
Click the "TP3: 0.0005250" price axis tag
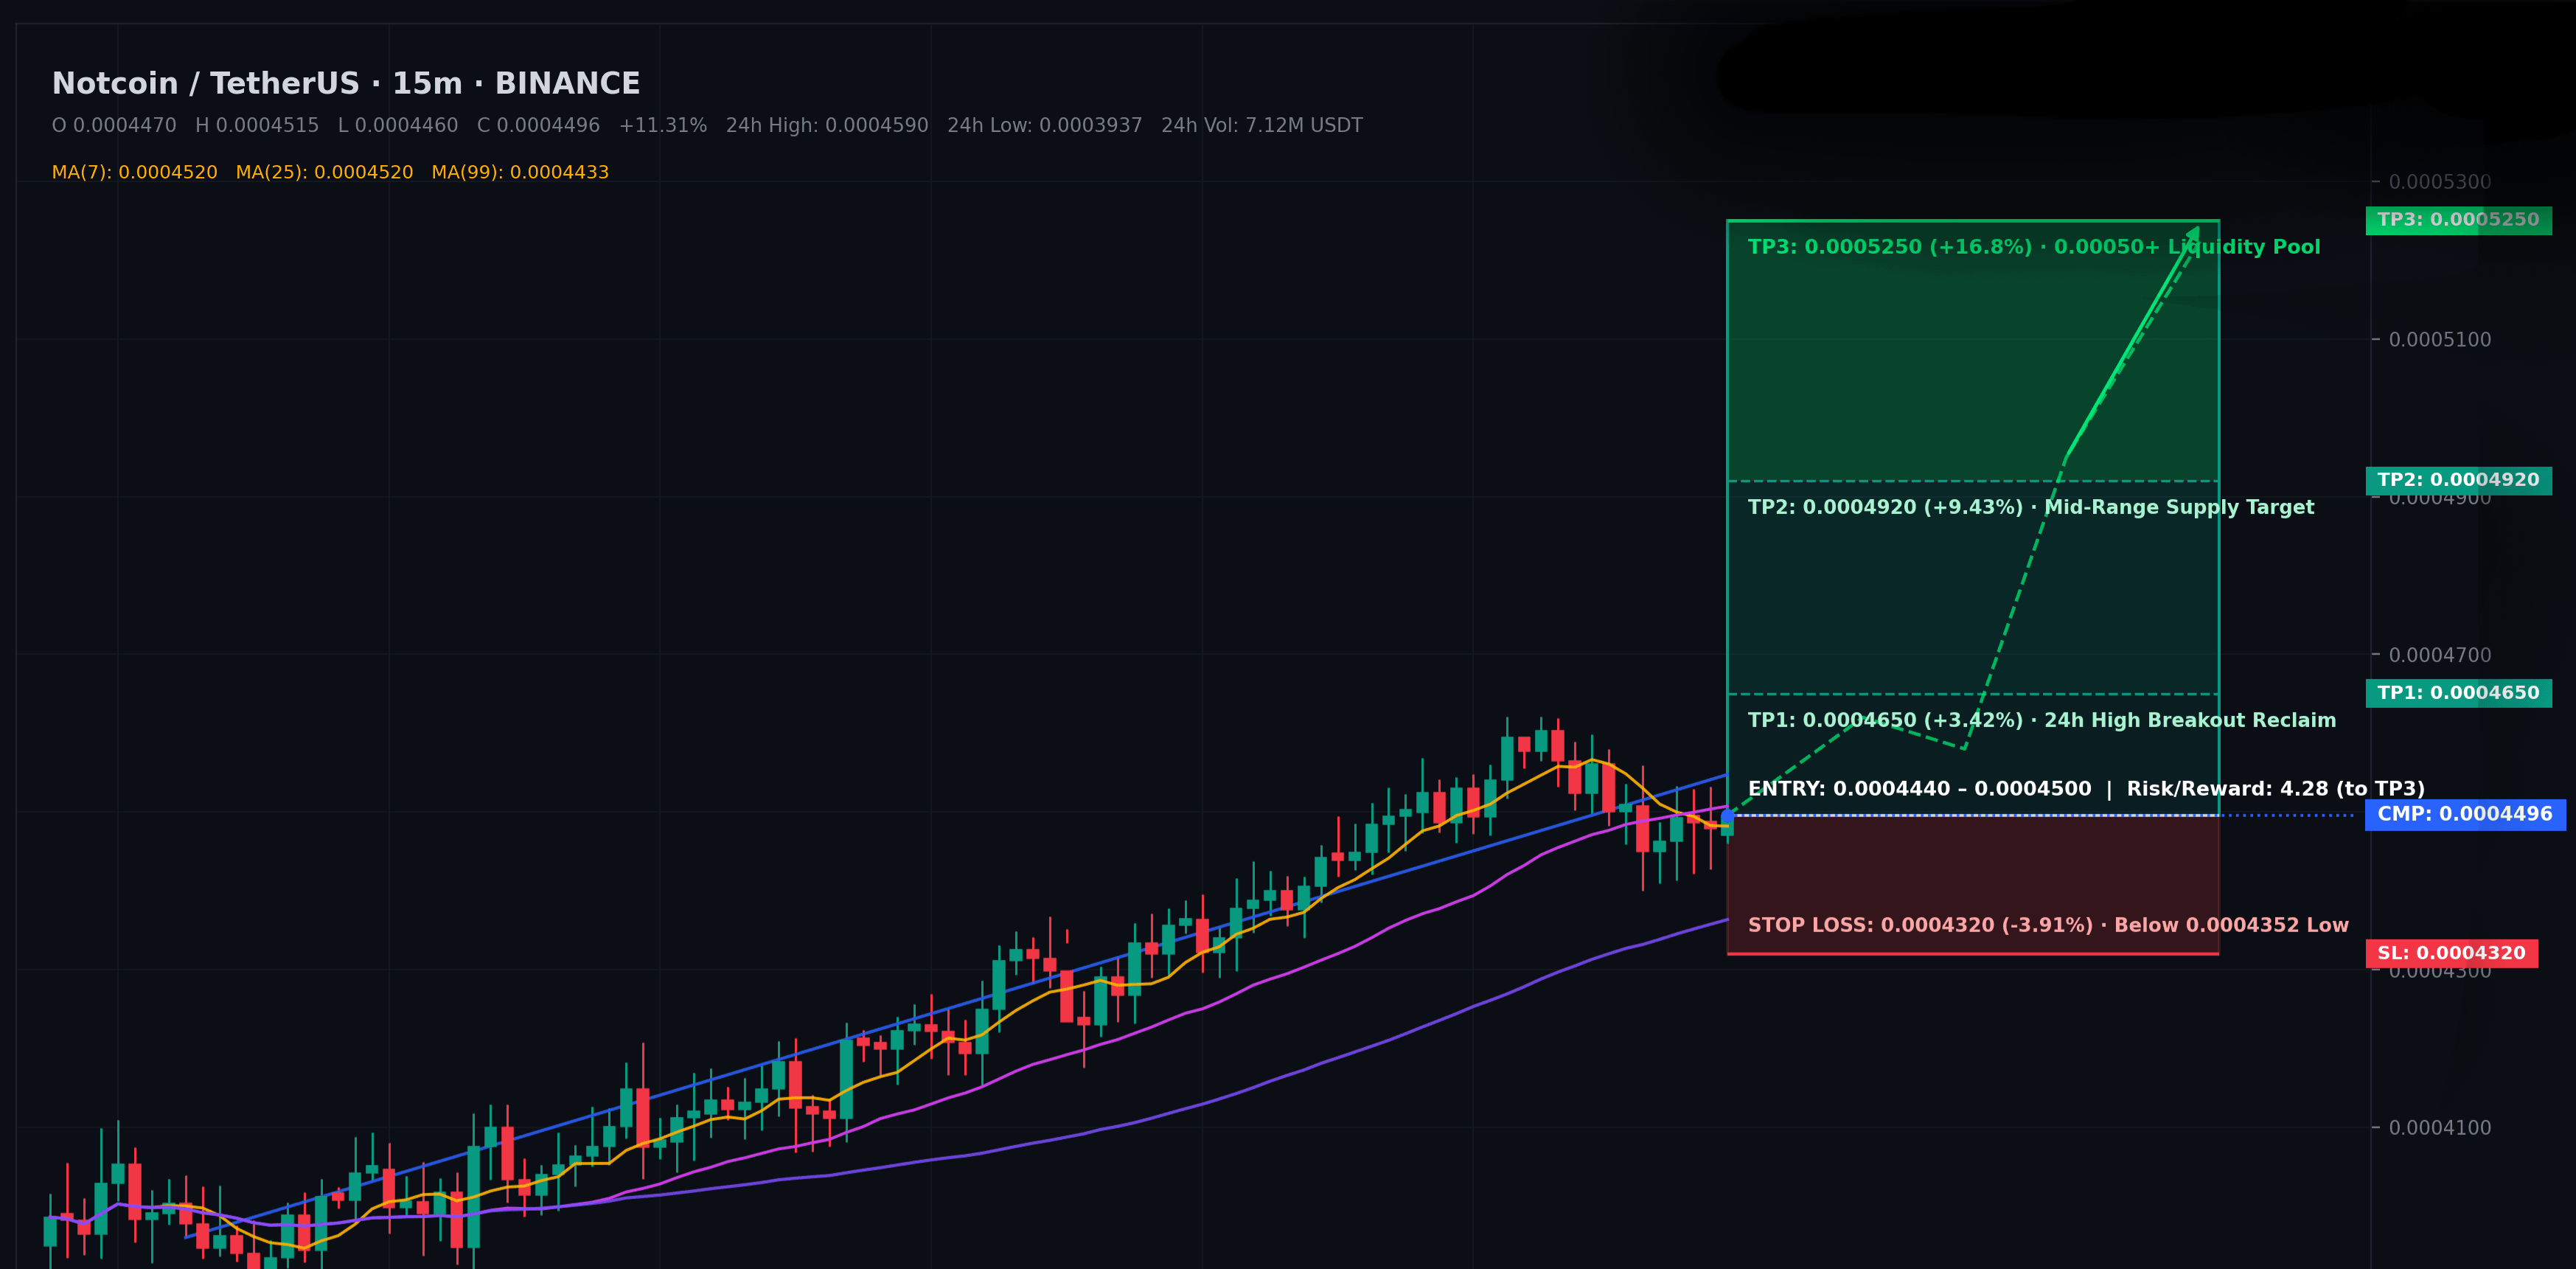[2458, 220]
